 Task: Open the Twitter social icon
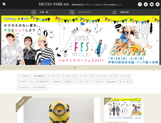click(x=146, y=4)
